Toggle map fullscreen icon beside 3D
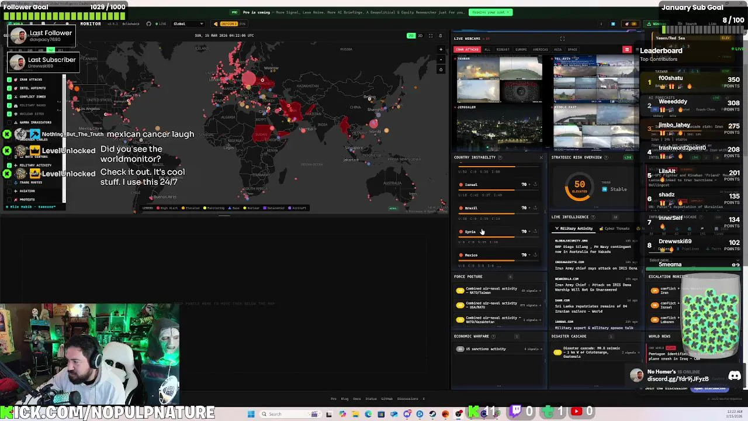 tap(431, 36)
